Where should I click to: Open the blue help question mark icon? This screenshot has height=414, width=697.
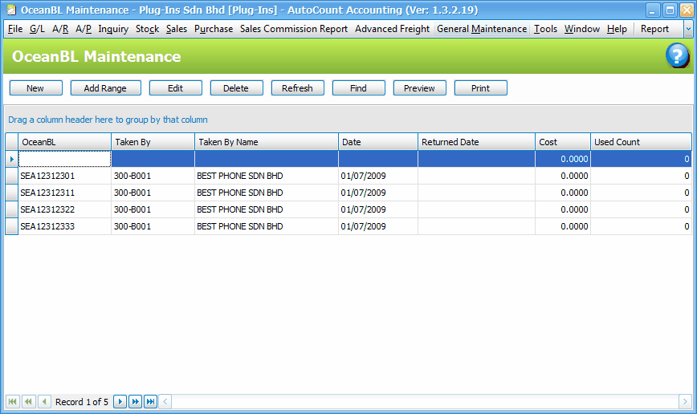click(677, 55)
